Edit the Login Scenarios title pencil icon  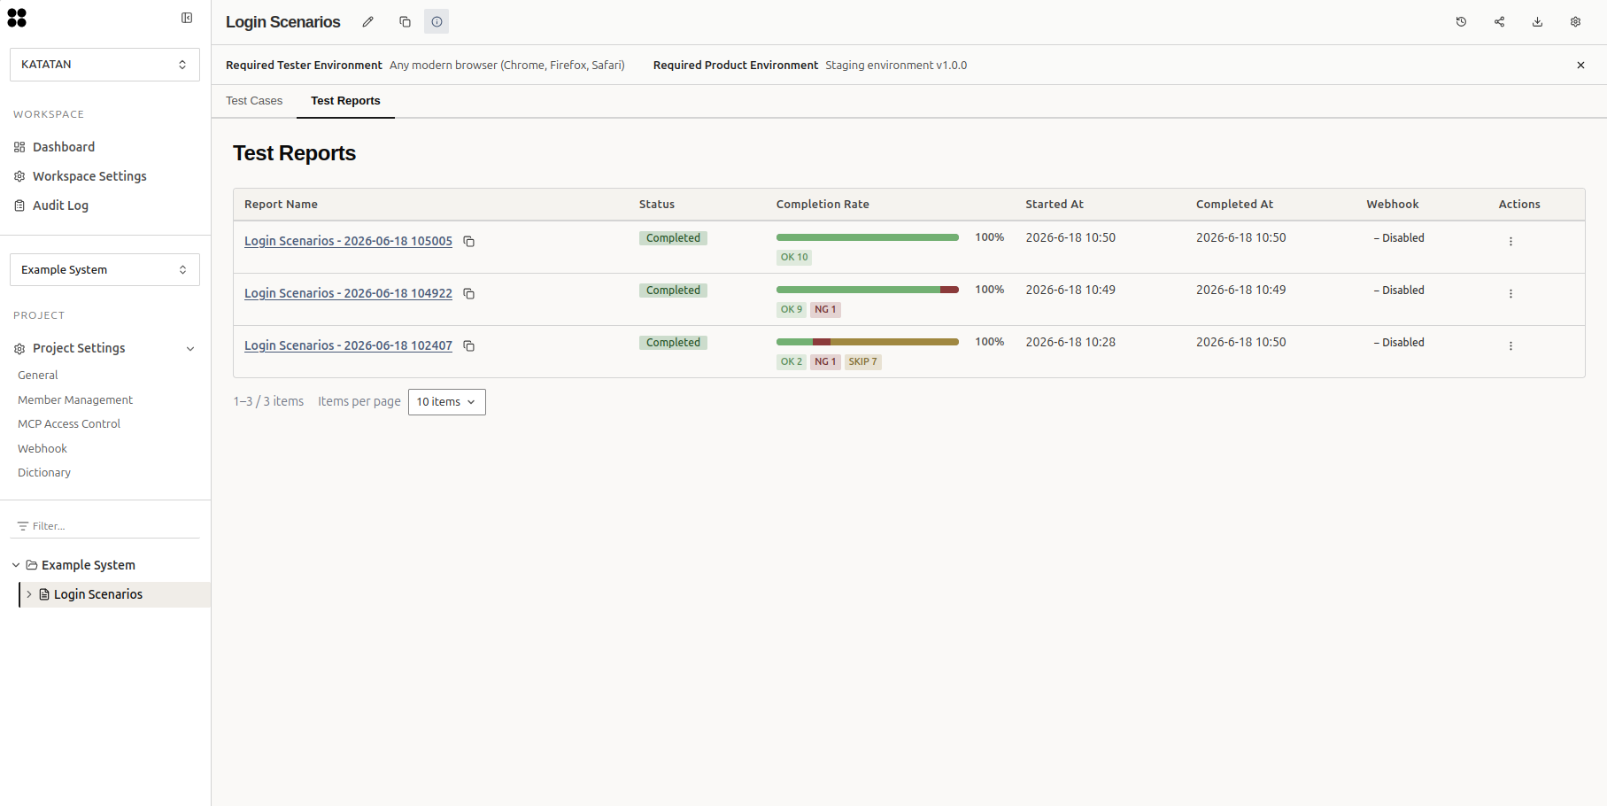(368, 21)
